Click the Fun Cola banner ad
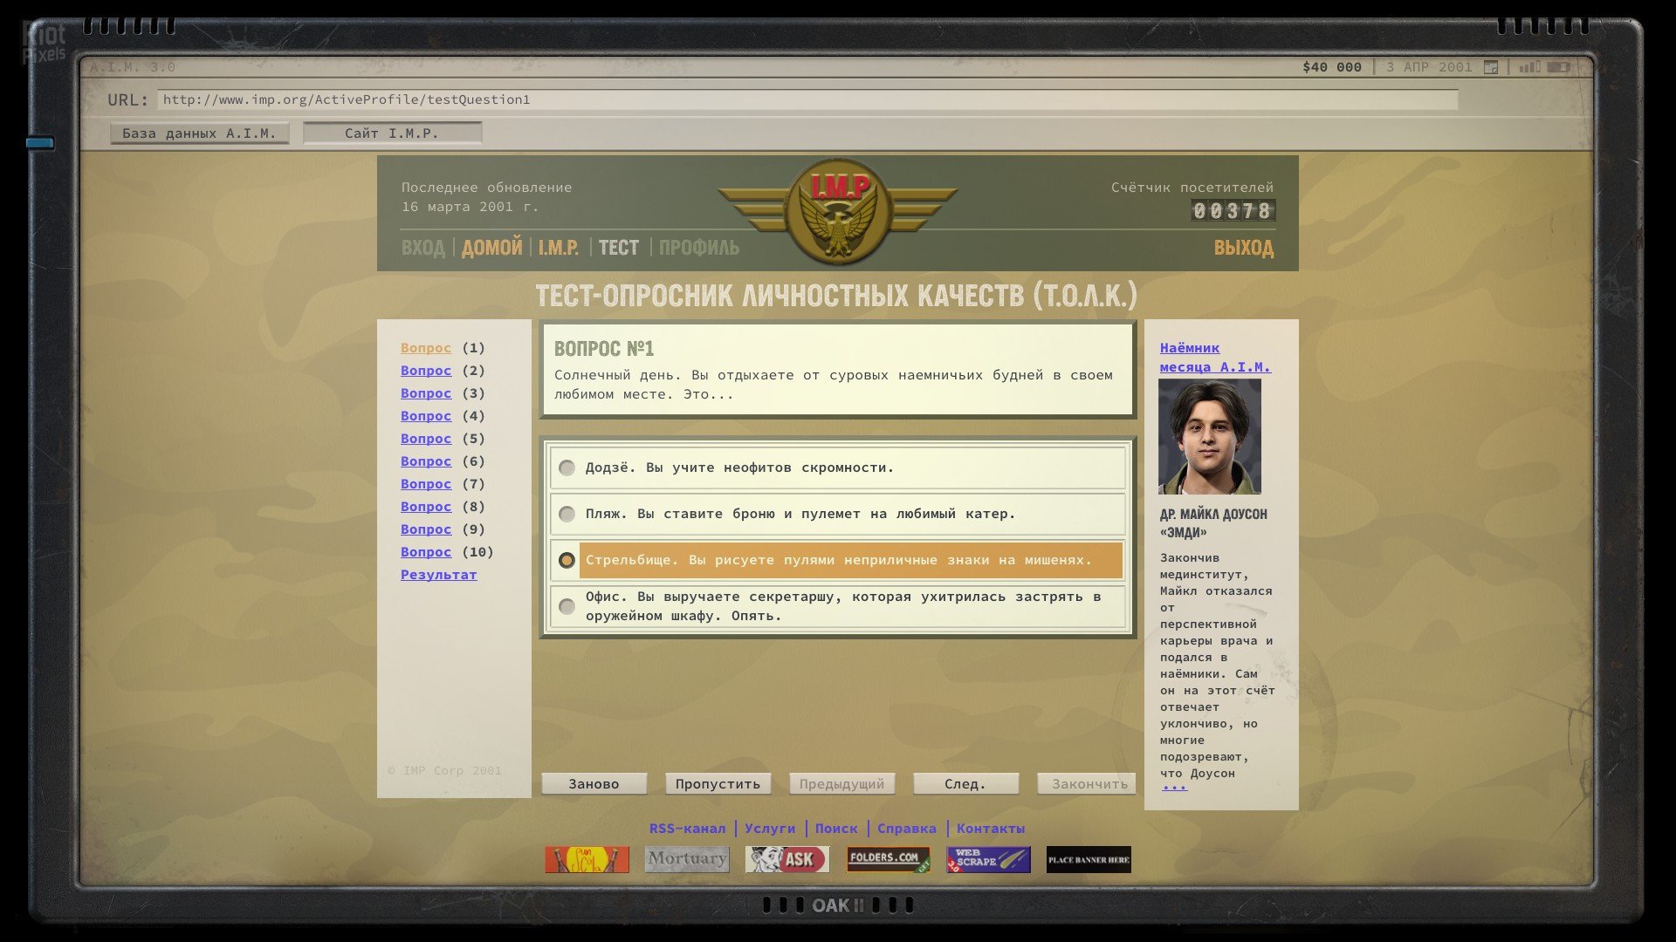Viewport: 1676px width, 942px height. coord(587,859)
